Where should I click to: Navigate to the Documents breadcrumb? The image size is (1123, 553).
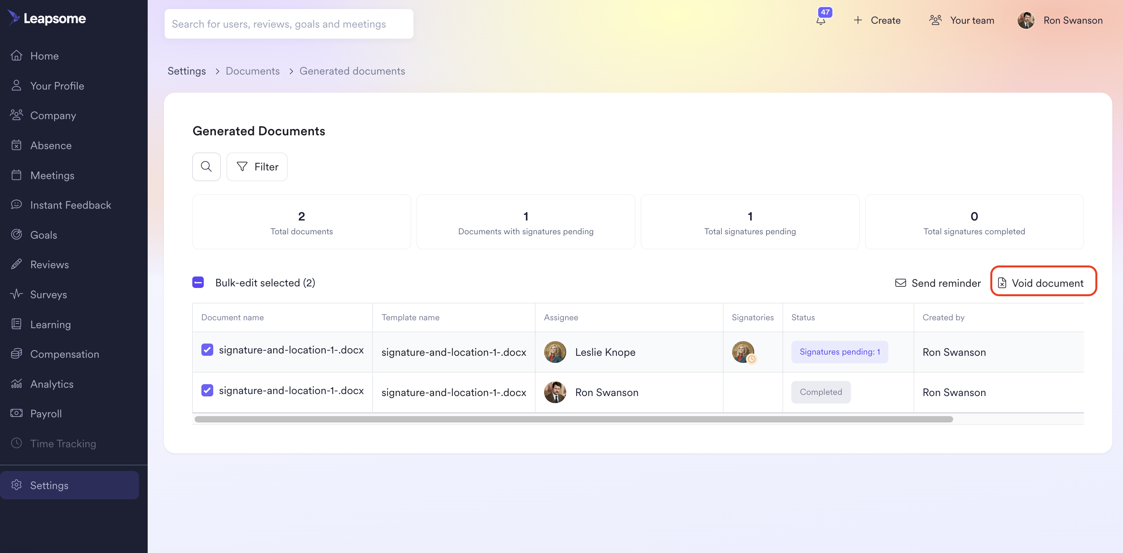click(252, 71)
